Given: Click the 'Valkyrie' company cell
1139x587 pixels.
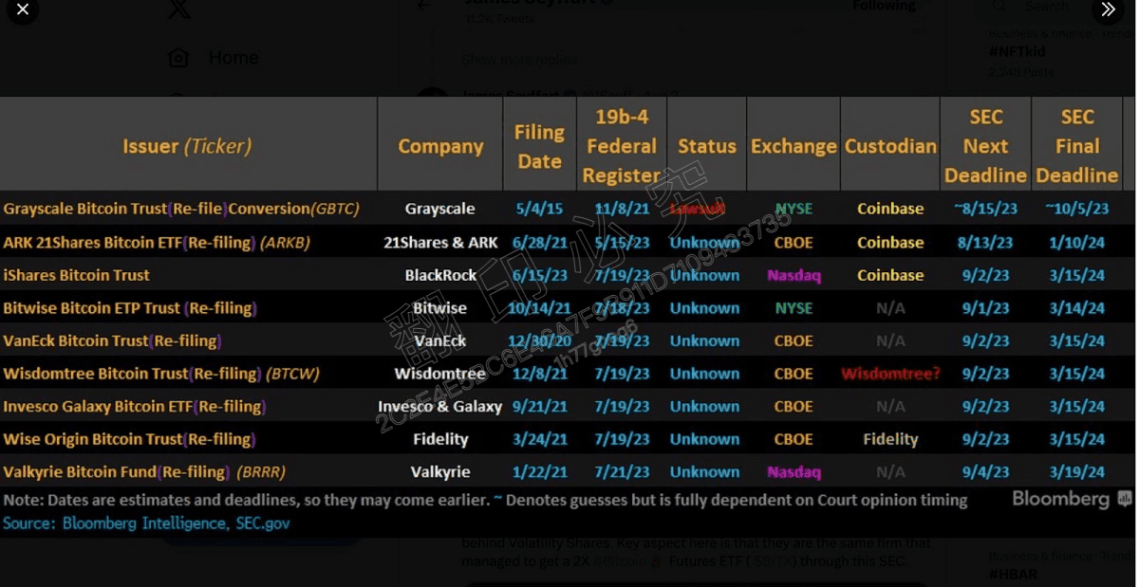Looking at the screenshot, I should click(x=440, y=471).
